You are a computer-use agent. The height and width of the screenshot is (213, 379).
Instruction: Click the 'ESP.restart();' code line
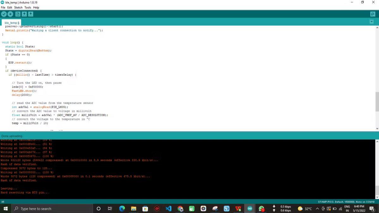point(20,63)
